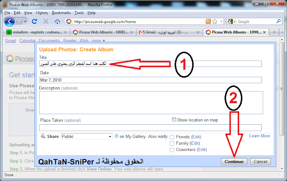The image size is (287, 181).
Task: Open the Bookmarks menu
Action: click(x=61, y=13)
